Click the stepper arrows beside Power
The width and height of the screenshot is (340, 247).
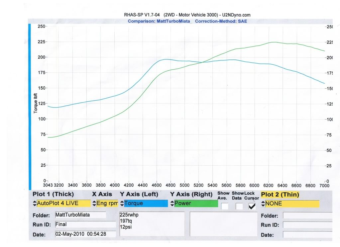point(172,203)
